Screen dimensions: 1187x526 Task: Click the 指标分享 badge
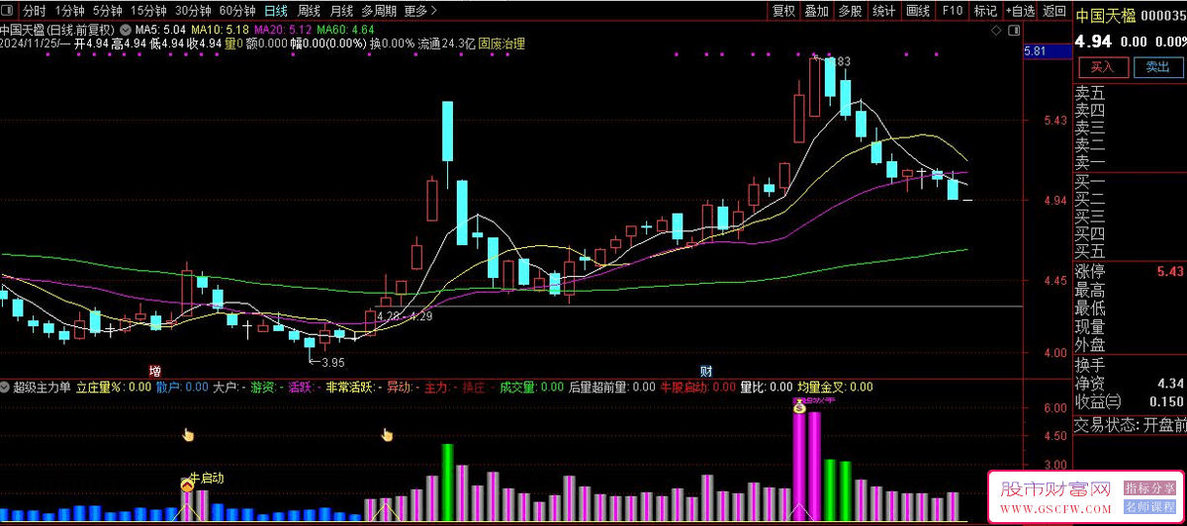1149,488
